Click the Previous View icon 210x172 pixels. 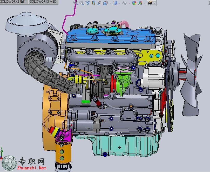pyautogui.click(x=87, y=3)
